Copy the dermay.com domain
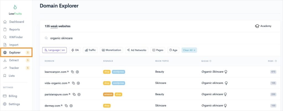 tap(66, 106)
